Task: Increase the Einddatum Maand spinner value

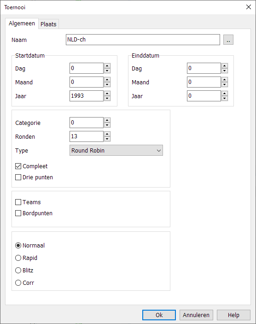Action: pos(224,80)
